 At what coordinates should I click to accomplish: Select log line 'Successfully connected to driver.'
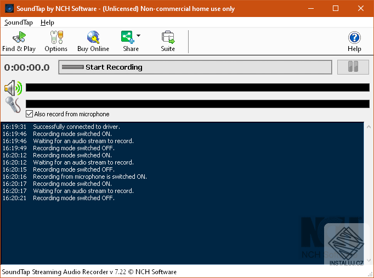pyautogui.click(x=76, y=127)
